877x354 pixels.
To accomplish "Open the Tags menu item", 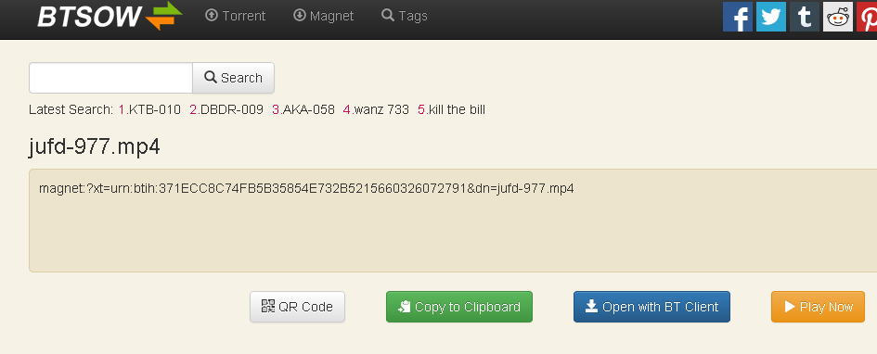I will 405,16.
